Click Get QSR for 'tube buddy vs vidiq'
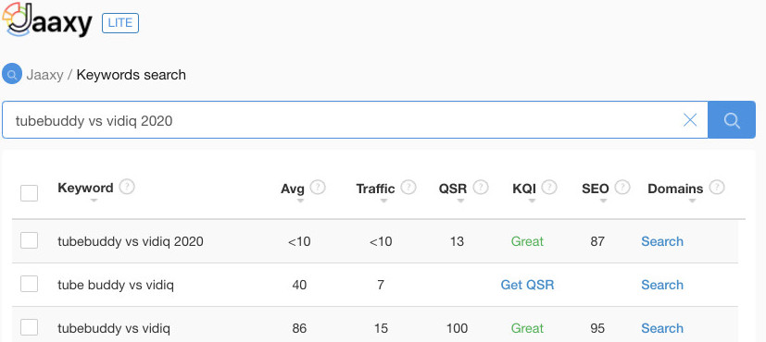This screenshot has width=766, height=342. tap(527, 285)
